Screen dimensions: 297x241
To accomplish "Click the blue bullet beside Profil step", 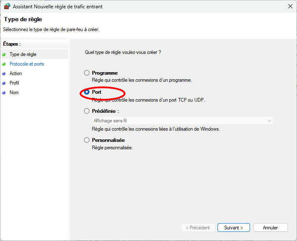I will [x=4, y=83].
